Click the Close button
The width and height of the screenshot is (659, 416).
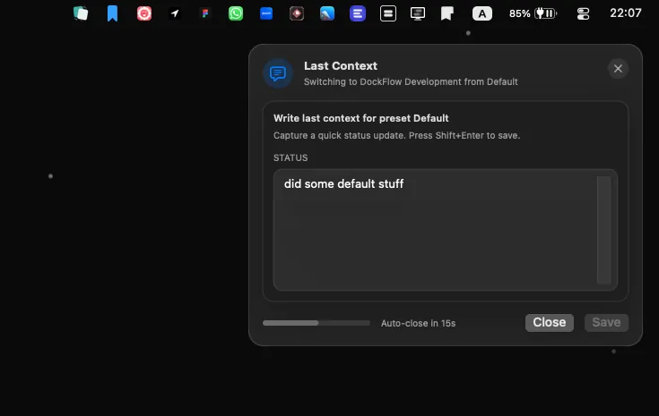click(550, 322)
